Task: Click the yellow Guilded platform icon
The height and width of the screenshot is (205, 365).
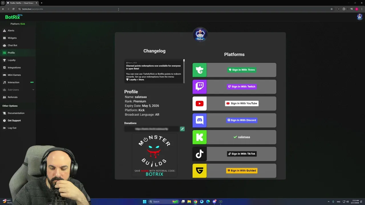Action: tap(200, 171)
